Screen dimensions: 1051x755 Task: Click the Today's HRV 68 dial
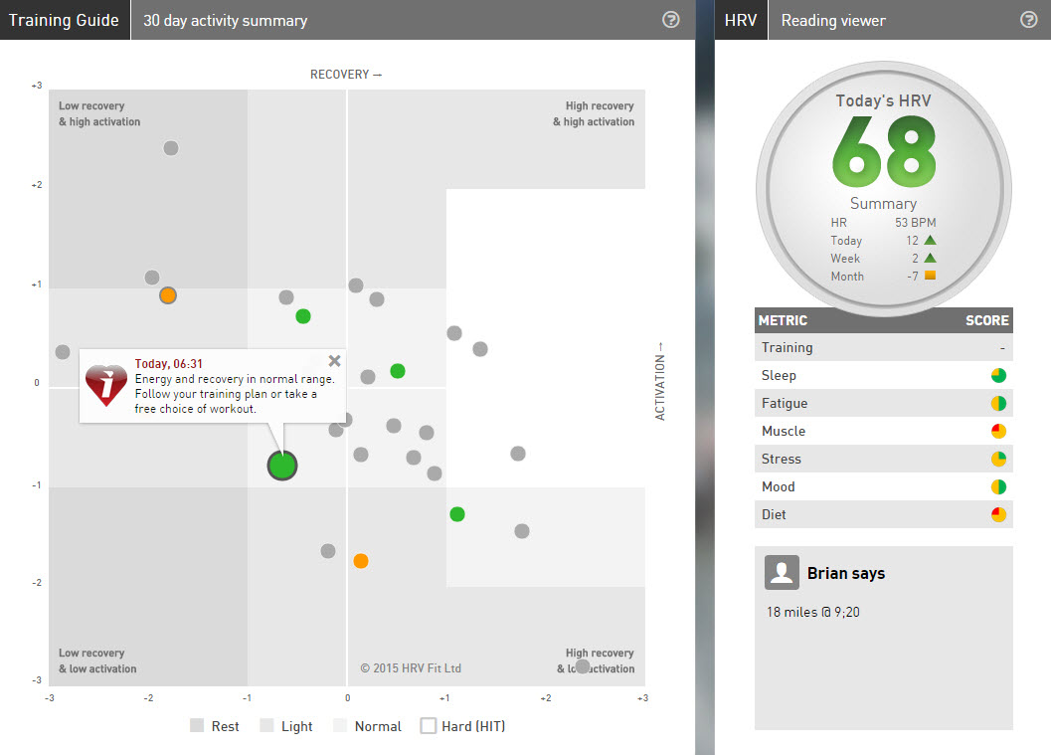883,188
